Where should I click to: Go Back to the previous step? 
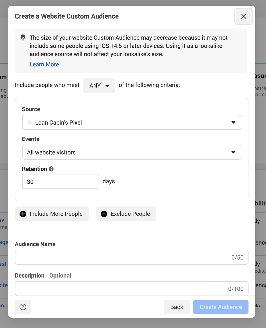tap(177, 307)
